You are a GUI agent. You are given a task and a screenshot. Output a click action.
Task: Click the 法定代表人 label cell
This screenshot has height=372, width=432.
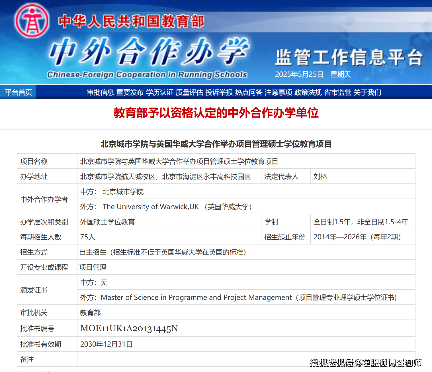click(286, 177)
